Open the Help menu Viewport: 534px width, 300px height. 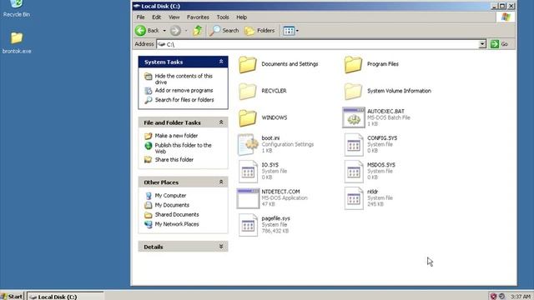(241, 17)
